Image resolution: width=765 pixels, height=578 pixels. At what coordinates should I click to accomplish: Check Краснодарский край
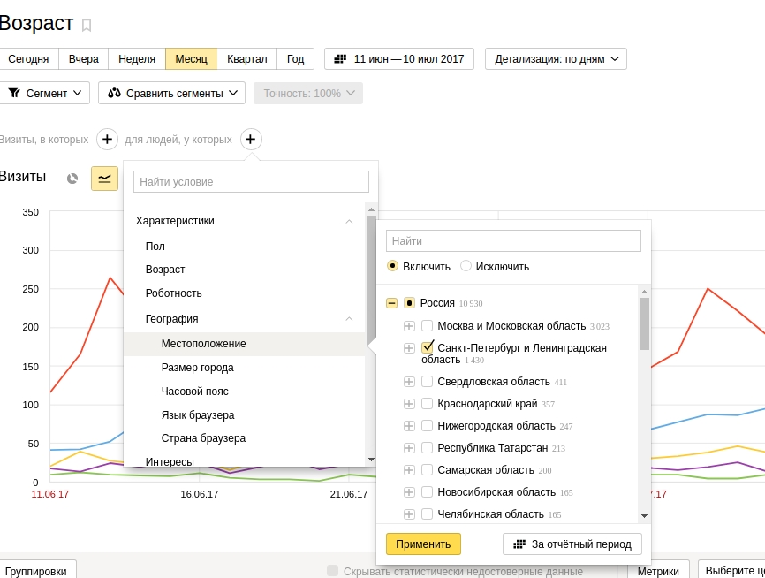(427, 404)
